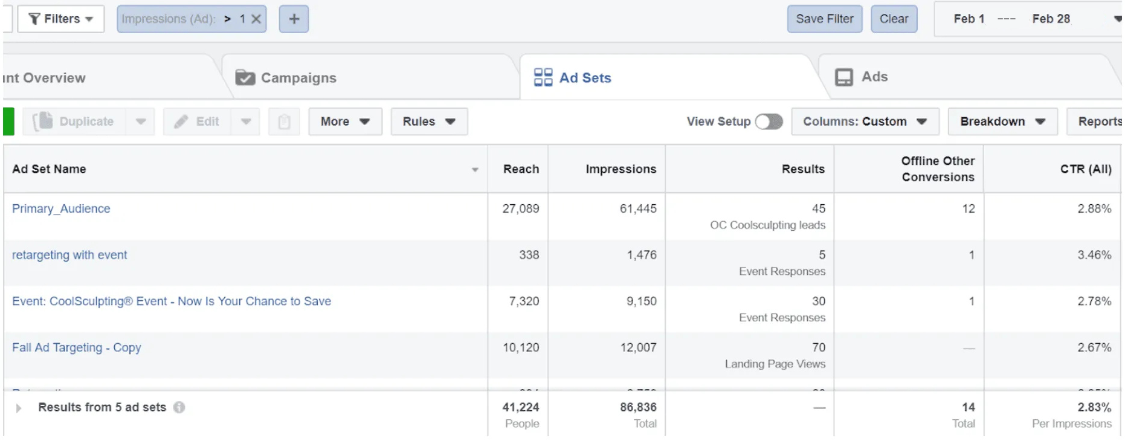Click the Ads tab square icon
The width and height of the screenshot is (1125, 441).
pyautogui.click(x=843, y=77)
